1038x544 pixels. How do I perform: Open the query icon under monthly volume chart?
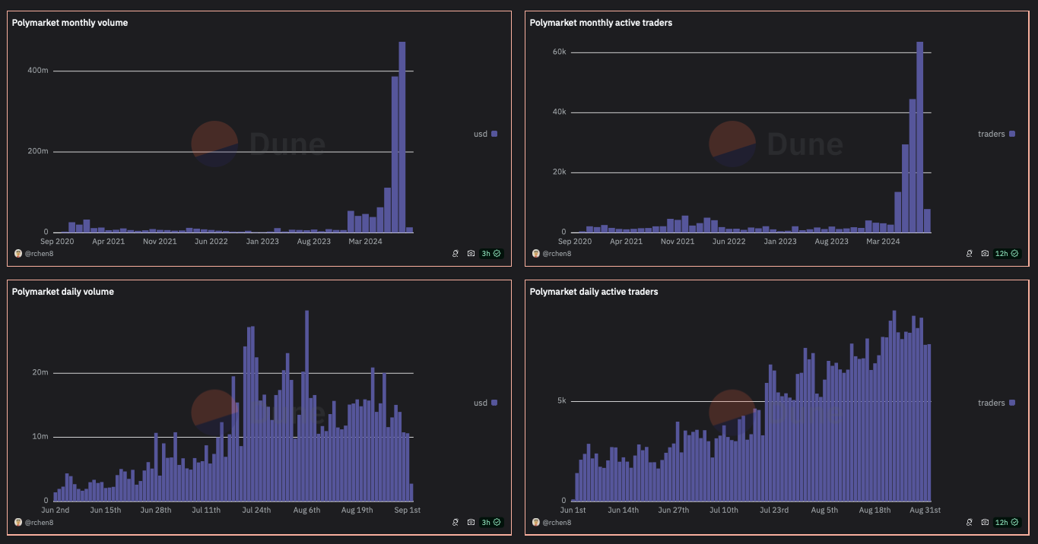coord(455,253)
